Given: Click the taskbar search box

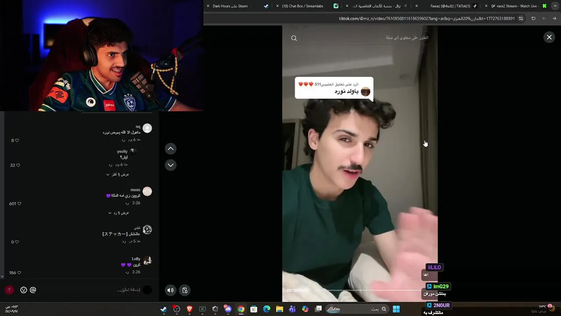Looking at the screenshot, I should 357,309.
